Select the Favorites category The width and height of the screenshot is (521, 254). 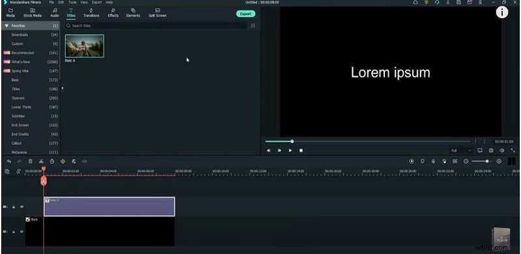tap(31, 25)
